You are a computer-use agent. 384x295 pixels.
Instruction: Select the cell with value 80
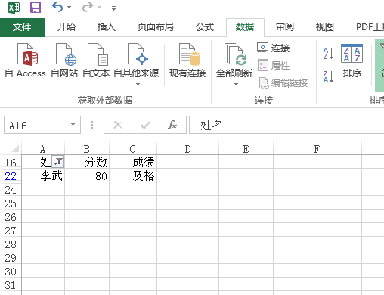tap(87, 175)
